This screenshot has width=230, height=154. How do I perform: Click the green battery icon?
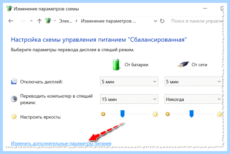pyautogui.click(x=116, y=64)
